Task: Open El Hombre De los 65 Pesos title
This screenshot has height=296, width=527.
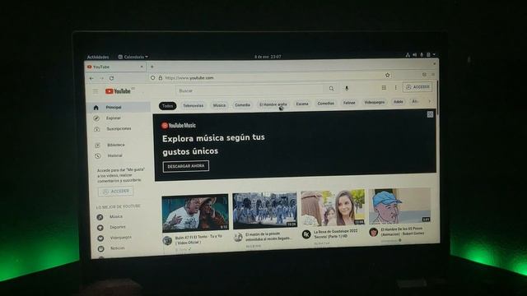Action: tap(403, 231)
